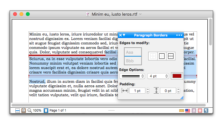This screenshot has width=223, height=124.
Task: Click the word Sciurus in the second paragraph
Action: (x=37, y=59)
